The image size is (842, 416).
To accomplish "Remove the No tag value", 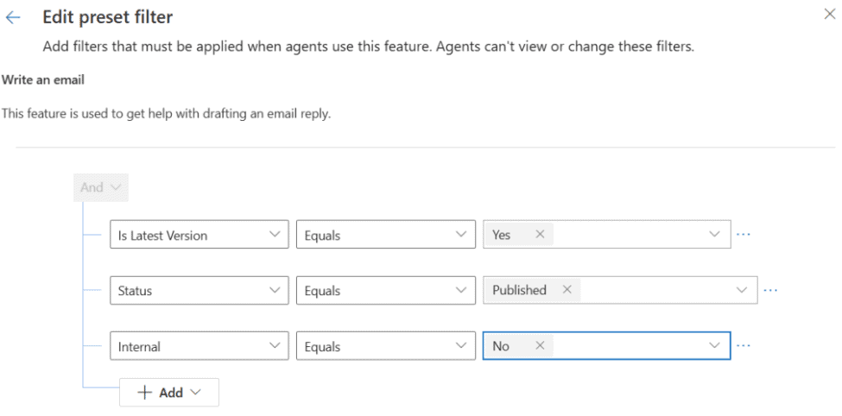I will click(x=540, y=346).
